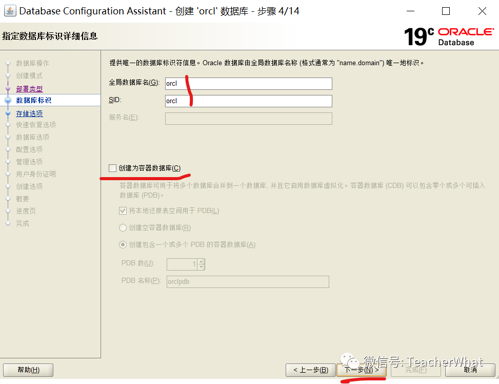Click the 全局数据库名 input field

[249, 84]
